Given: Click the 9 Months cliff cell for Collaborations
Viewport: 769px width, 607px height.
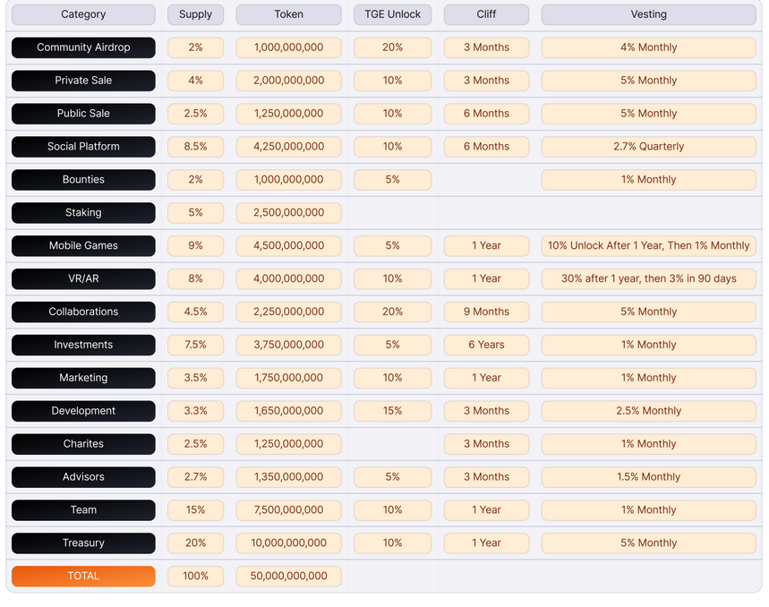Looking at the screenshot, I should pyautogui.click(x=486, y=312).
